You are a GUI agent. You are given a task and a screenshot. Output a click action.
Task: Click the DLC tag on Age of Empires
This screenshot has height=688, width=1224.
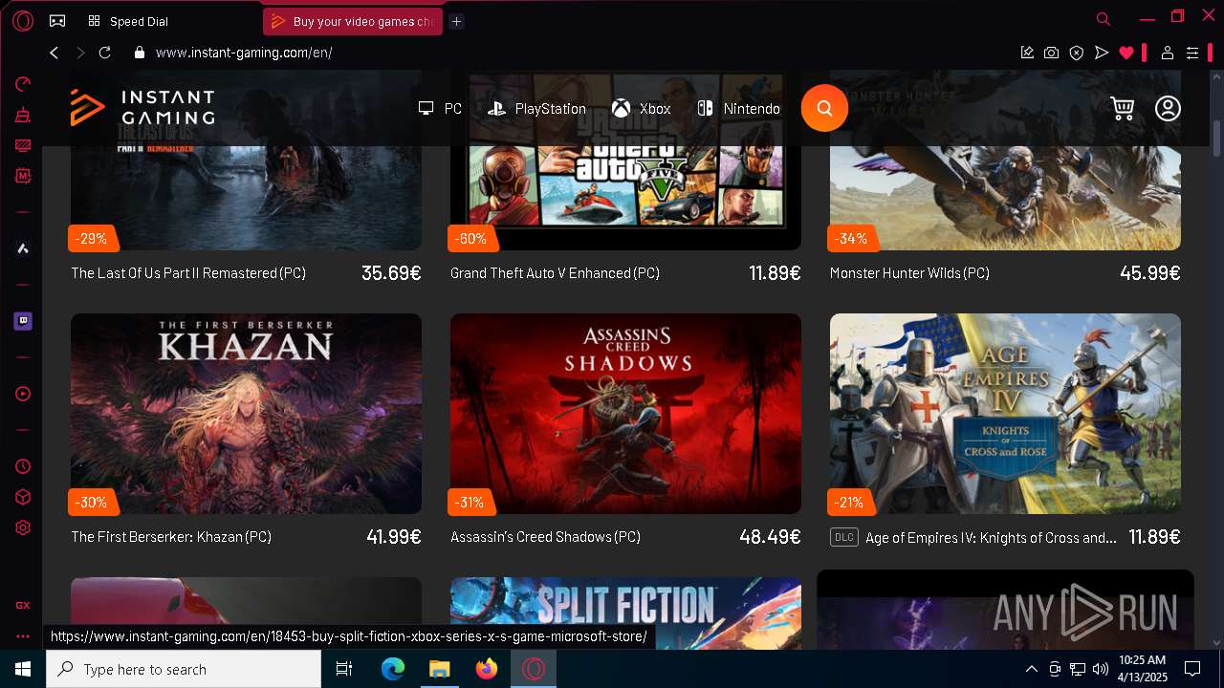[843, 537]
